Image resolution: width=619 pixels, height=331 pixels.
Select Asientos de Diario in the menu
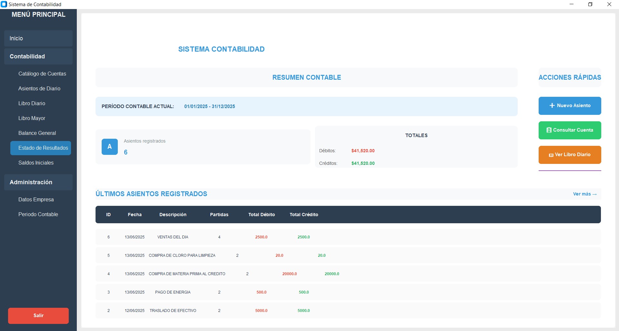pyautogui.click(x=39, y=88)
